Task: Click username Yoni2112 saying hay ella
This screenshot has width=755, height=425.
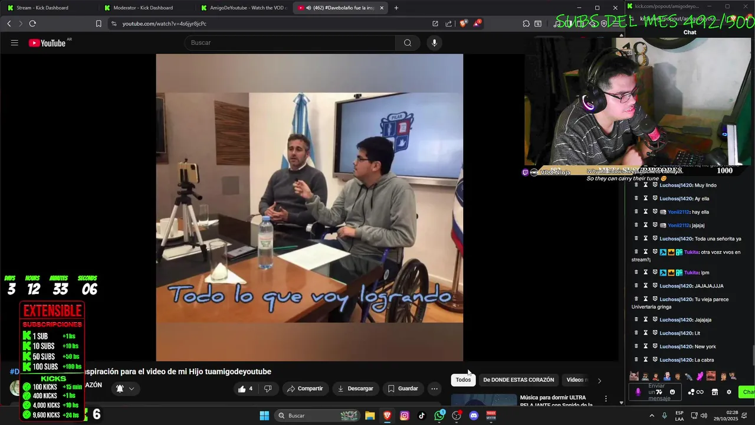Action: click(x=679, y=212)
